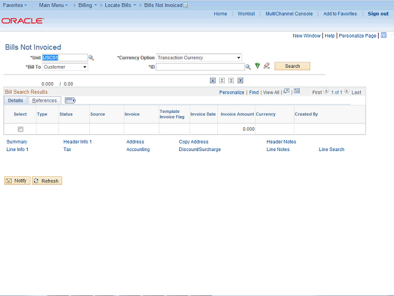Open New Window link
Screen dimensions: 394x296
coord(307,36)
